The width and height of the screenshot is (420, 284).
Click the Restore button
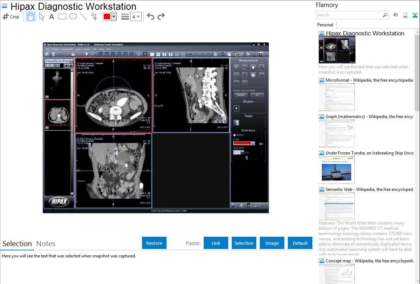point(154,243)
